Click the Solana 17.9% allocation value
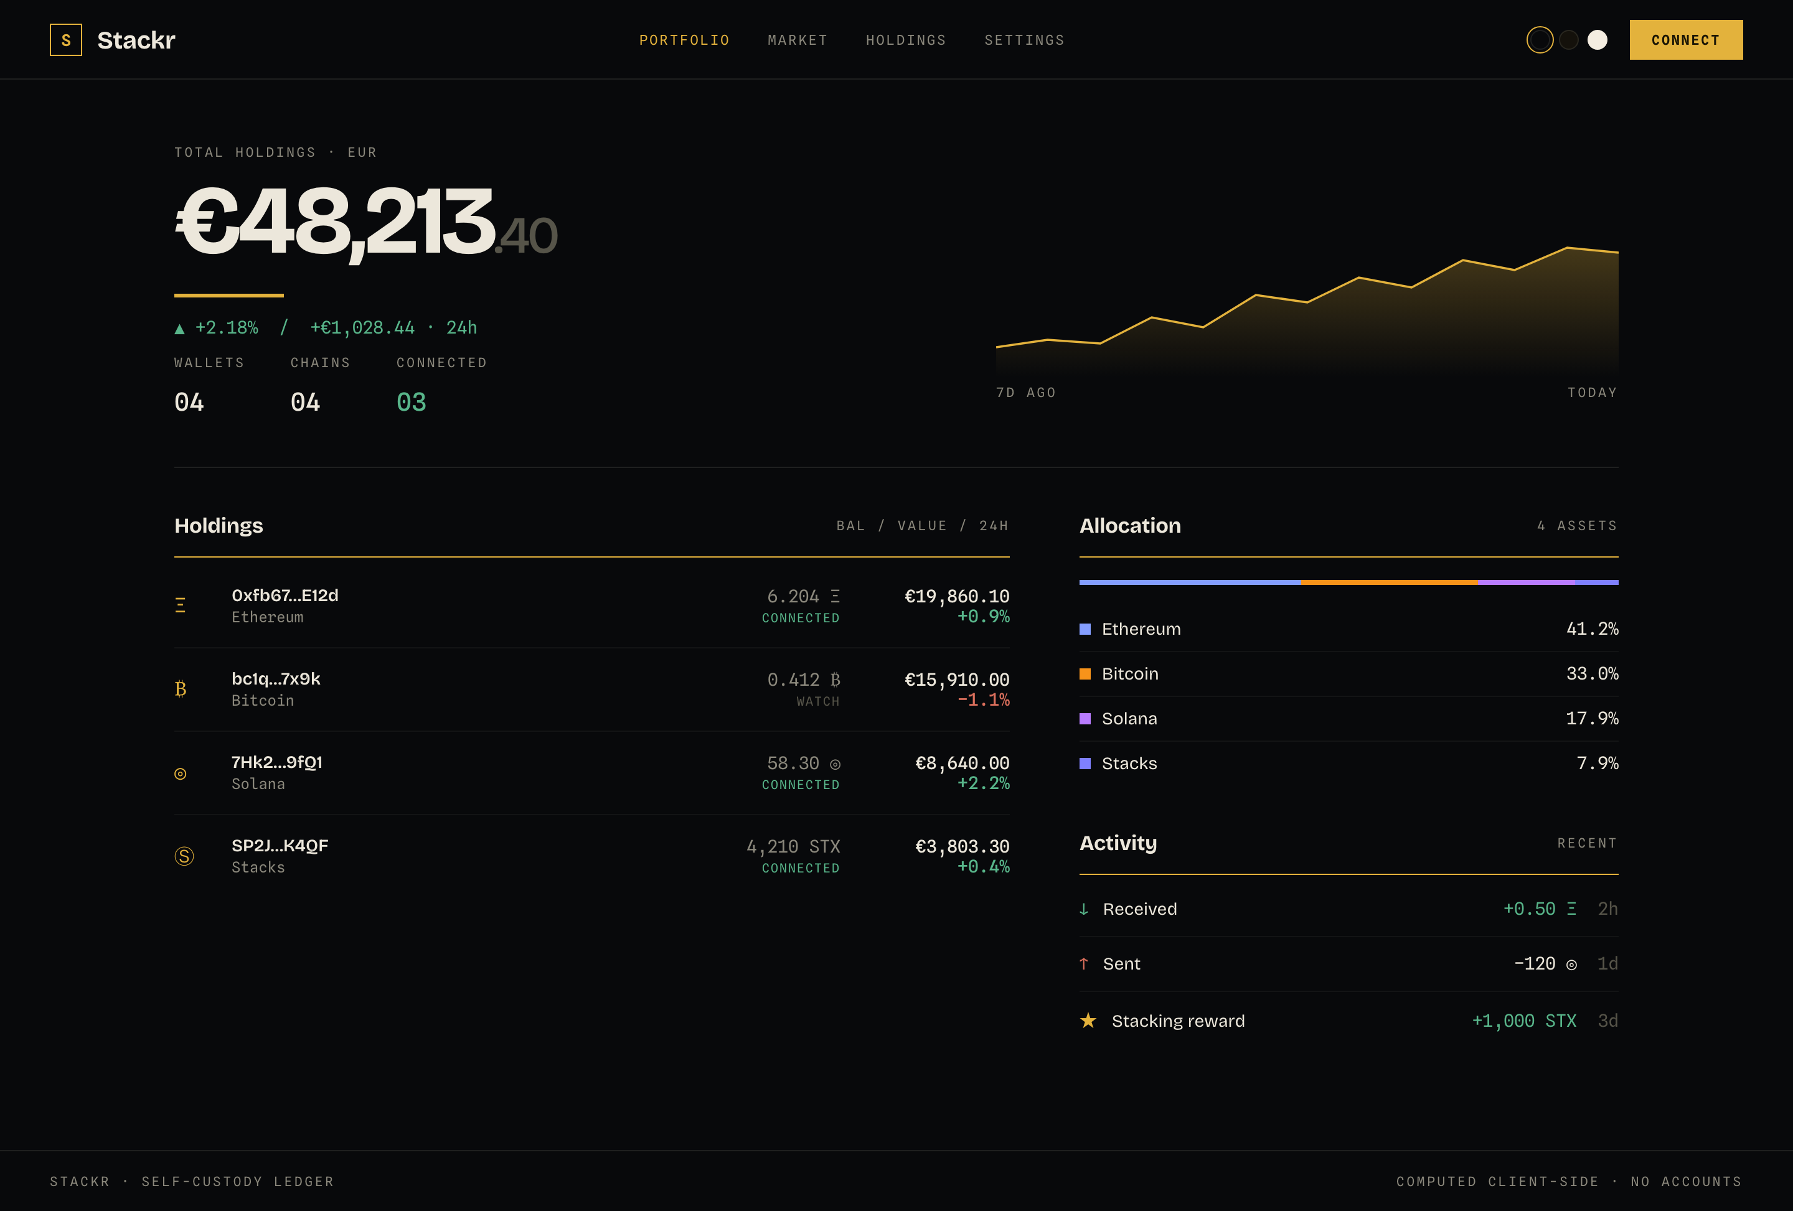 click(x=1592, y=718)
